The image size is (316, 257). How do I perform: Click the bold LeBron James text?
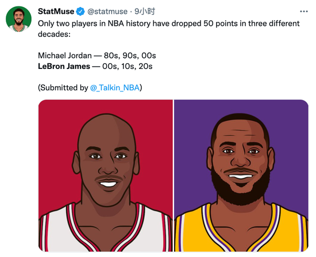click(x=64, y=66)
